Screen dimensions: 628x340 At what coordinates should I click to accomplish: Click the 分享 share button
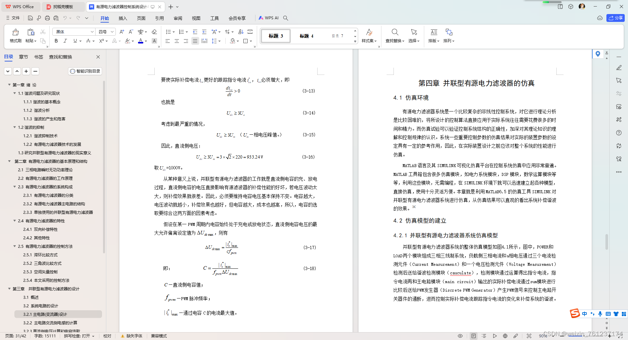(x=616, y=18)
